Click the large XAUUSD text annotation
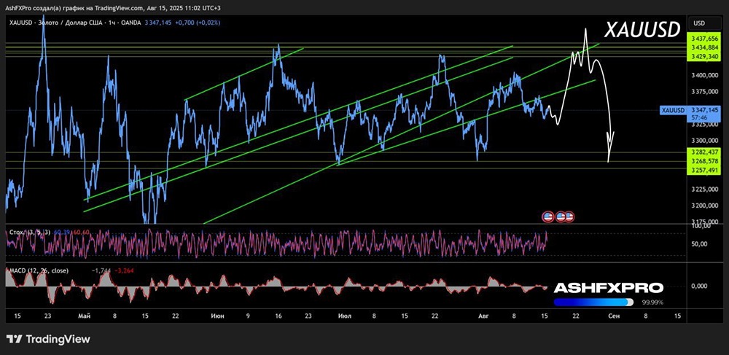 pyautogui.click(x=642, y=29)
